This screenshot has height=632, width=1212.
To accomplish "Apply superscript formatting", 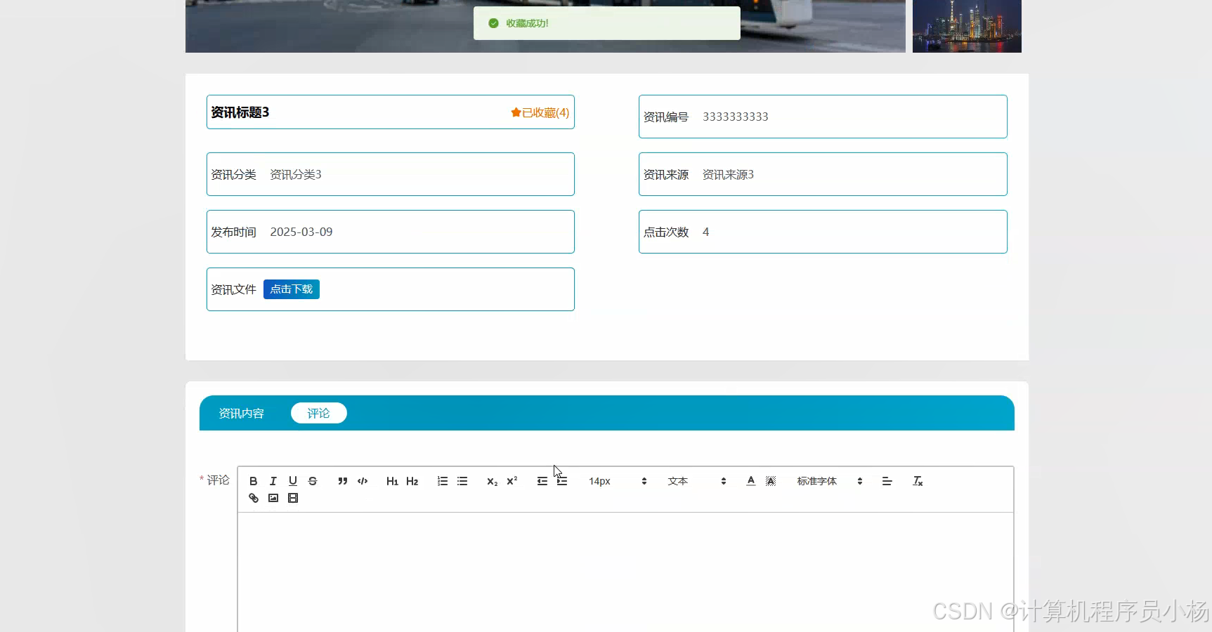I will (x=512, y=481).
